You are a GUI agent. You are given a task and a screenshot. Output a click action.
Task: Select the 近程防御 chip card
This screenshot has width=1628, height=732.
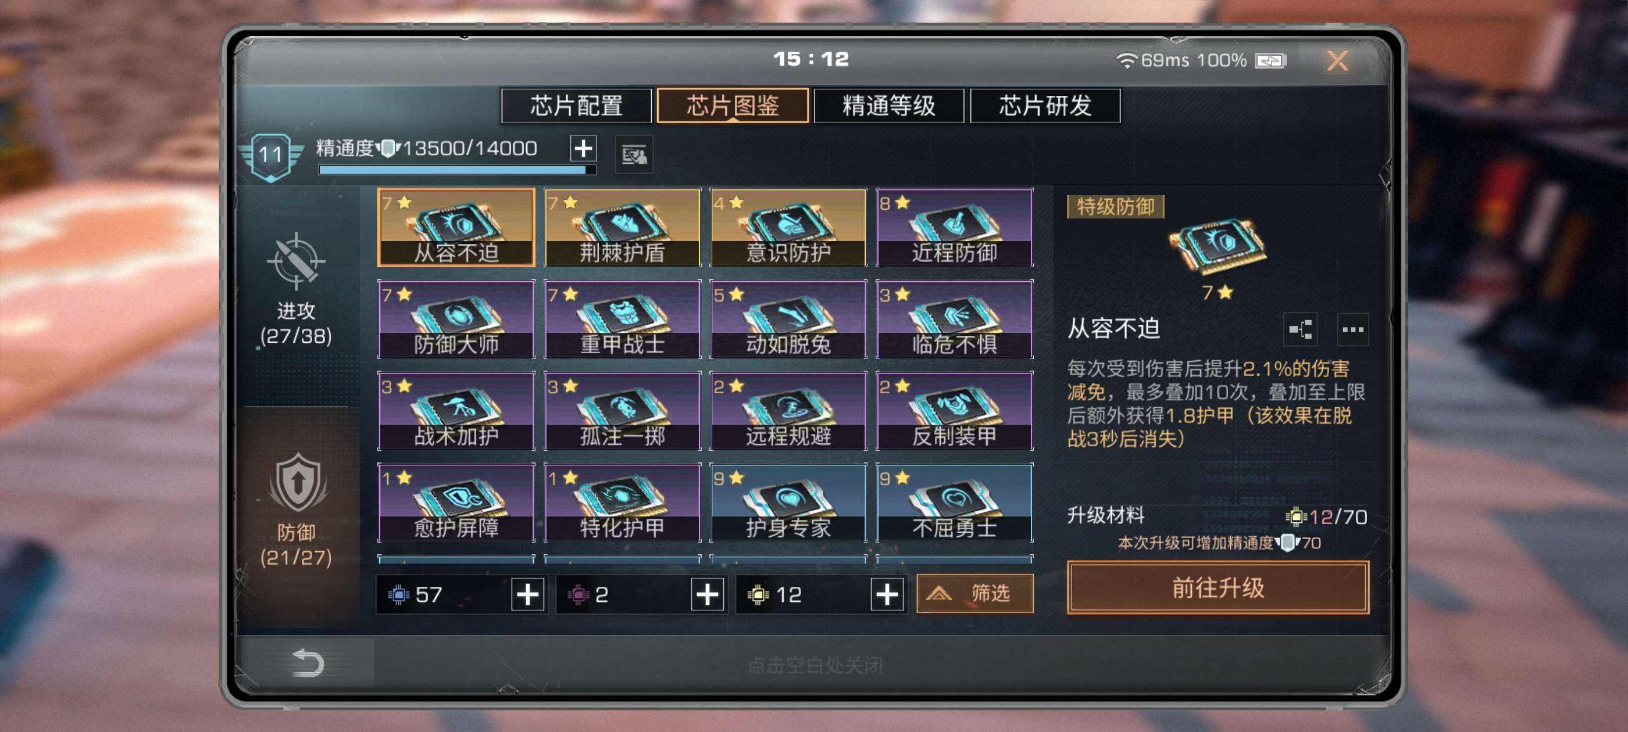click(954, 227)
